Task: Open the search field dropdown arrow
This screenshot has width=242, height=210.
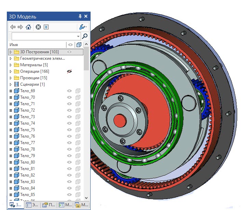Action: tap(78, 36)
